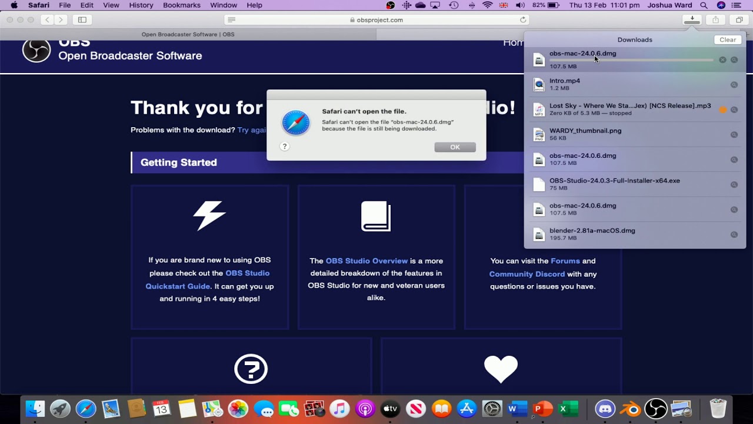
Task: Show the tab overview in Safari
Action: [739, 19]
